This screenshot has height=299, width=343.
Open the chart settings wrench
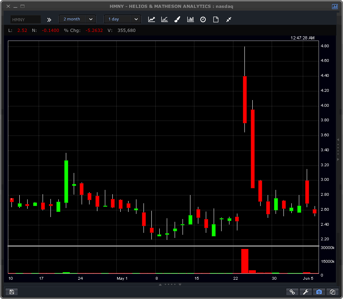click(306, 292)
